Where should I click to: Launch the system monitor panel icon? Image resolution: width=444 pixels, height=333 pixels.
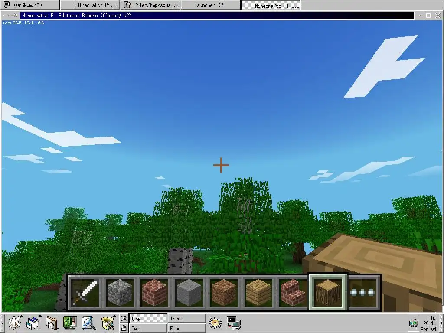(70, 323)
